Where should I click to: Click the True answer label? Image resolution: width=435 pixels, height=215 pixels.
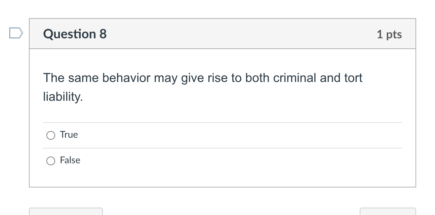[x=69, y=135]
